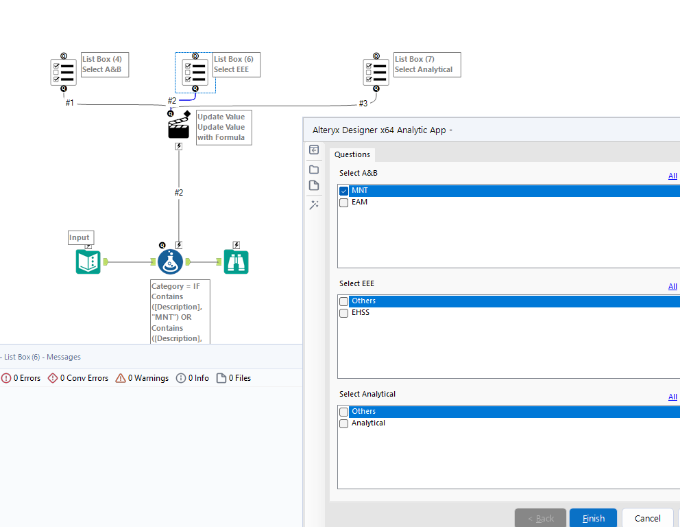Click the Back button
This screenshot has height=527, width=680.
tap(540, 518)
